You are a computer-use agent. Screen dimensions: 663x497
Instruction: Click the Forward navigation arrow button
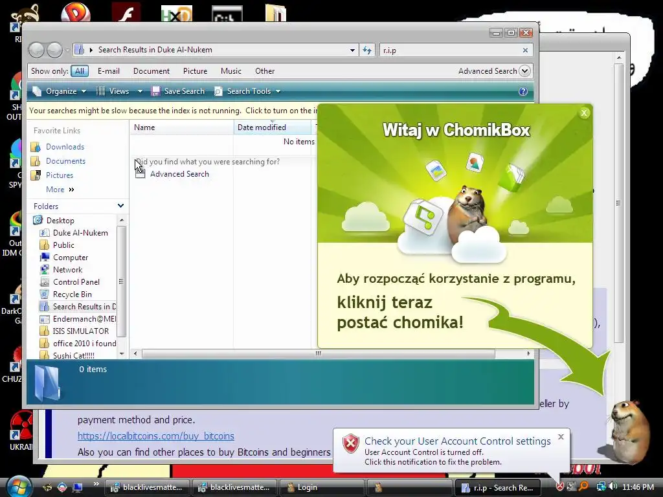(x=54, y=50)
